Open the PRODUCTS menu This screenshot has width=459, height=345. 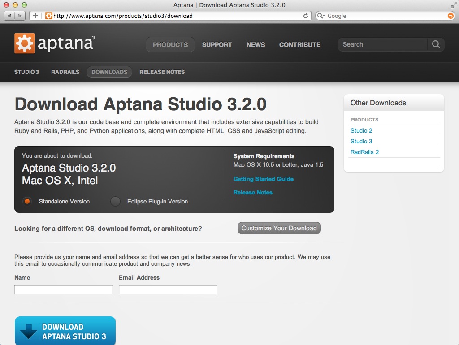pos(170,44)
